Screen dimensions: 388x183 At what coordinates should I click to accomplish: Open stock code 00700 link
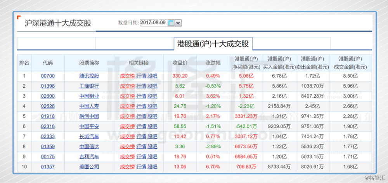click(48, 76)
